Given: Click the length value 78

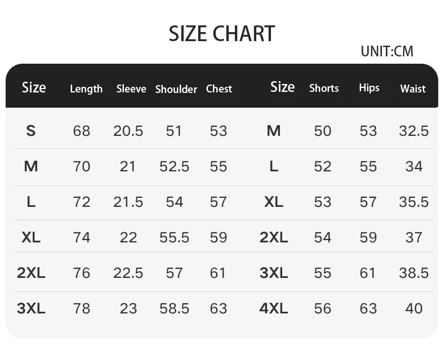Looking at the screenshot, I should (x=82, y=308).
